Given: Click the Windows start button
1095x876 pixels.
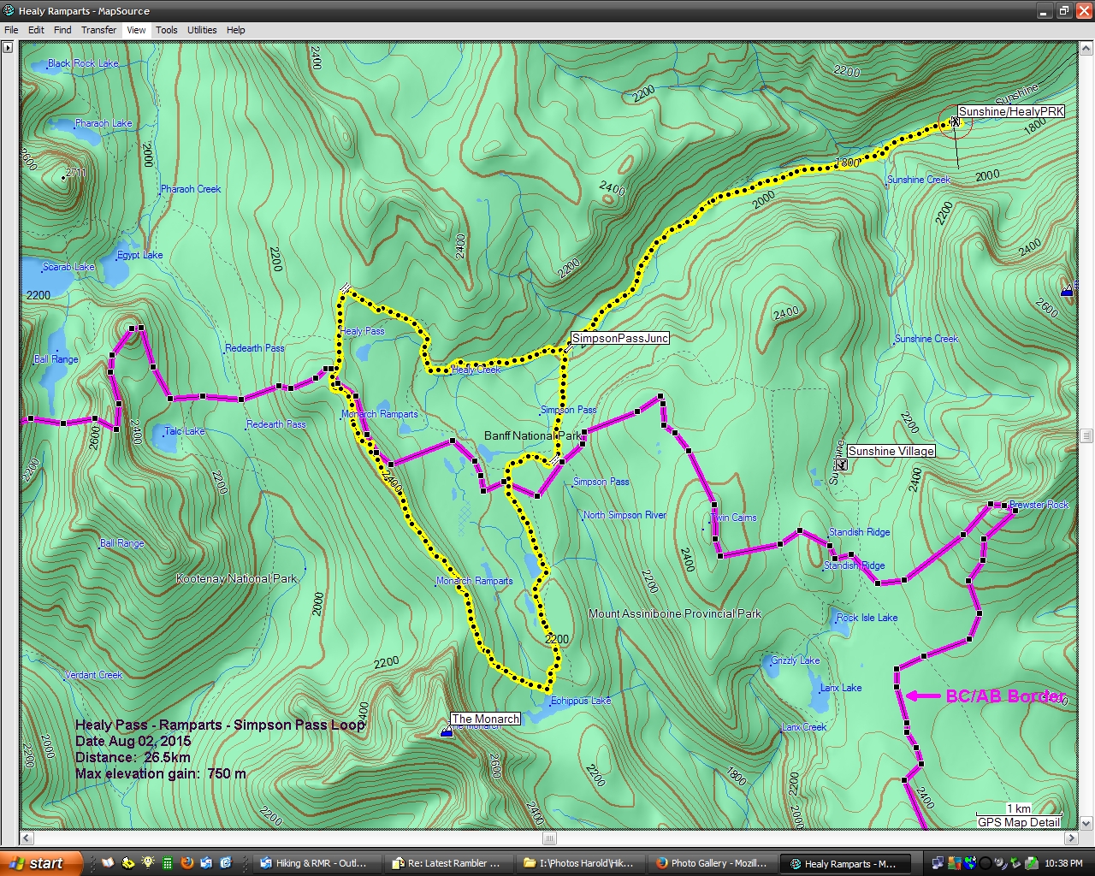Looking at the screenshot, I should [41, 863].
